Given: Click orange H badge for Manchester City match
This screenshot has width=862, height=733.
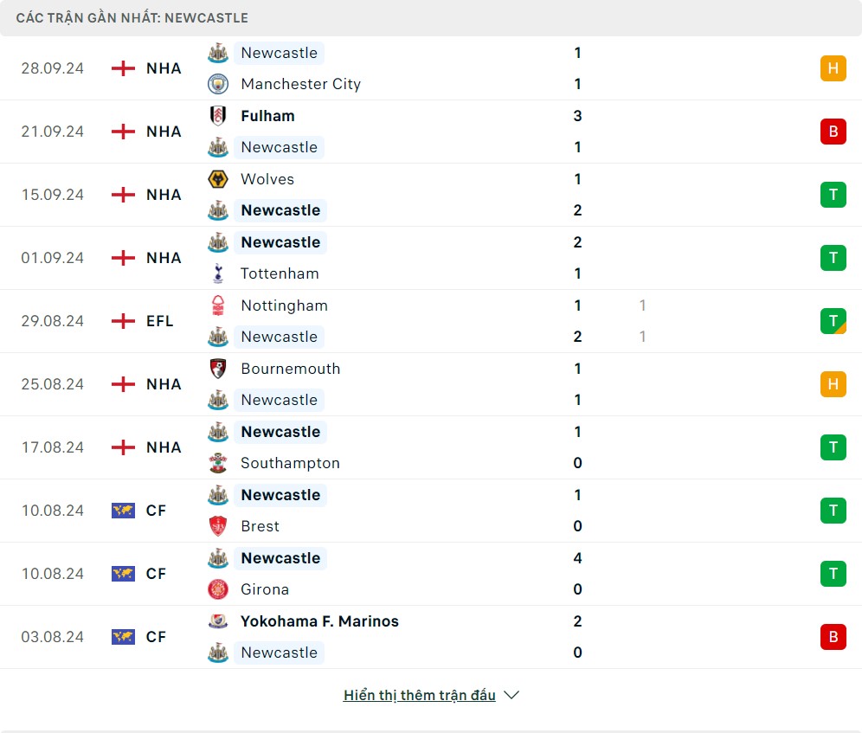Looking at the screenshot, I should click(x=833, y=68).
